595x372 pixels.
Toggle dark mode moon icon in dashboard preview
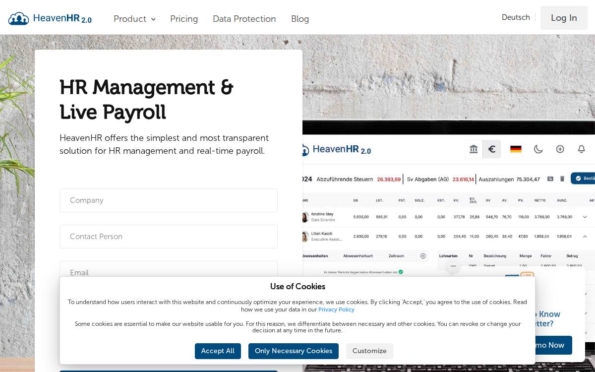point(538,149)
